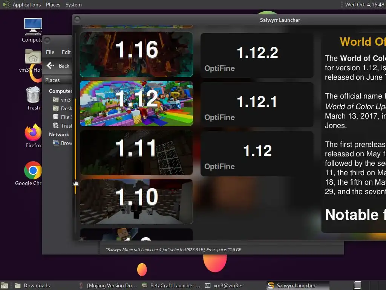Click the clock showing Wed Oct 4

click(365, 5)
